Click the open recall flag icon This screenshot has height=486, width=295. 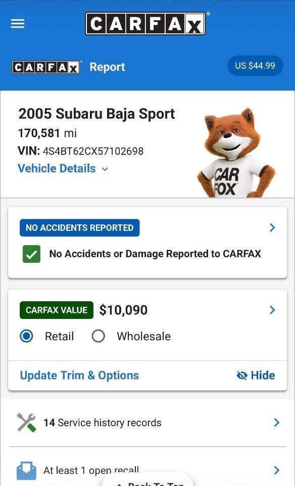(26, 470)
